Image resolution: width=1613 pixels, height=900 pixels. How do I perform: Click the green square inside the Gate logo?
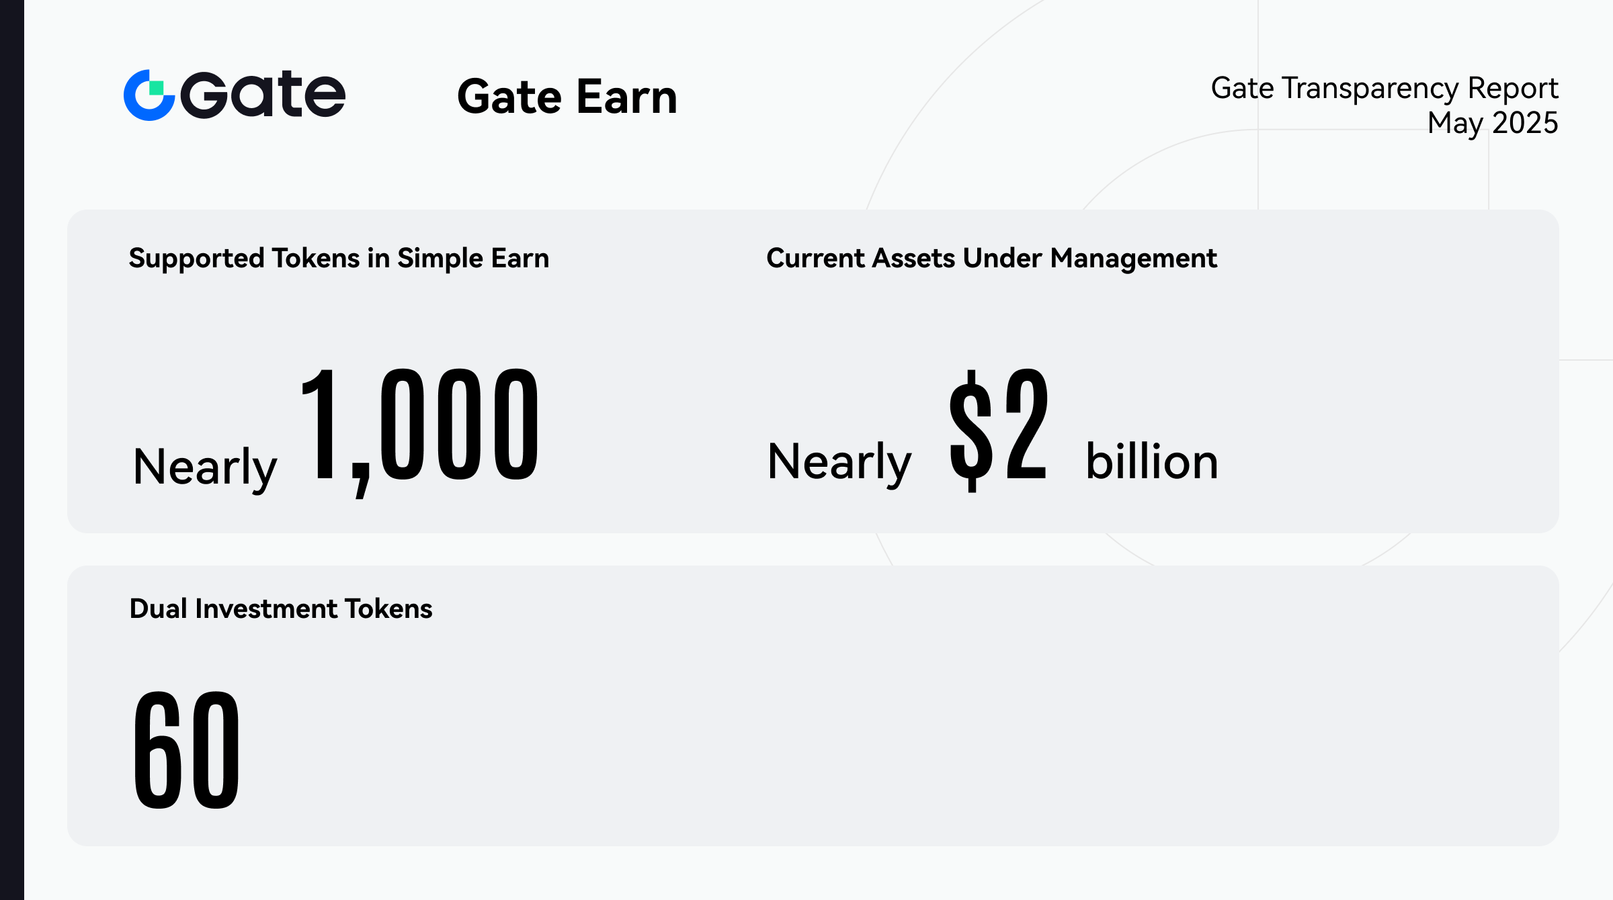click(157, 88)
